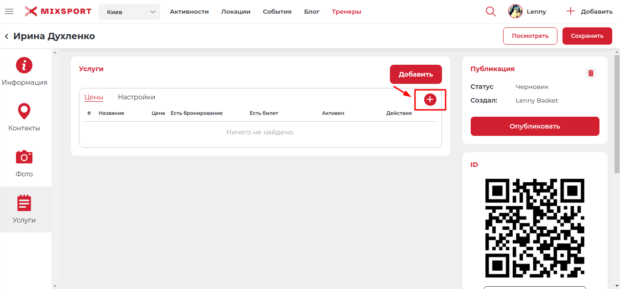
Task: Open the hamburger menu
Action: point(9,11)
